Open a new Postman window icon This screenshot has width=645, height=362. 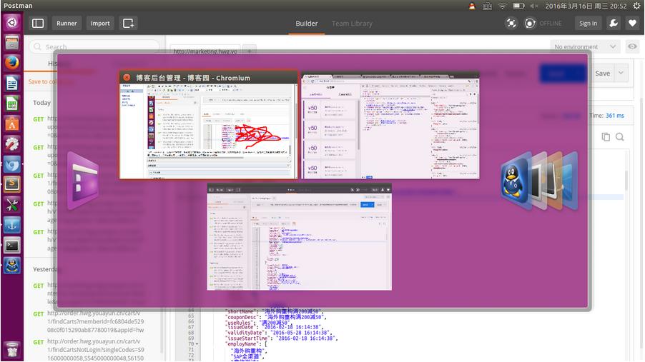pyautogui.click(x=128, y=23)
